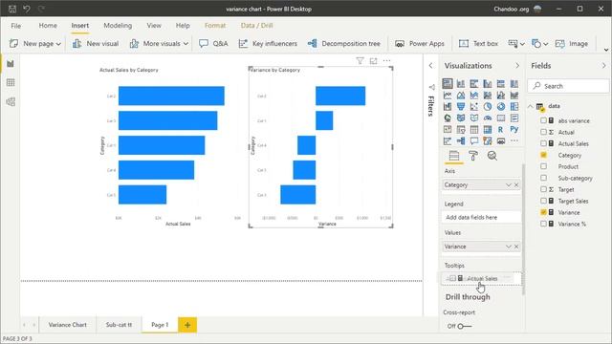612x344 pixels.
Task: Select the Matrix visual icon
Action: tap(488, 130)
